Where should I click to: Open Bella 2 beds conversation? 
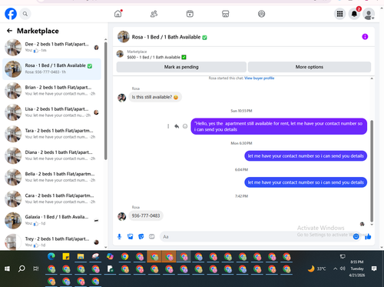[x=51, y=177]
